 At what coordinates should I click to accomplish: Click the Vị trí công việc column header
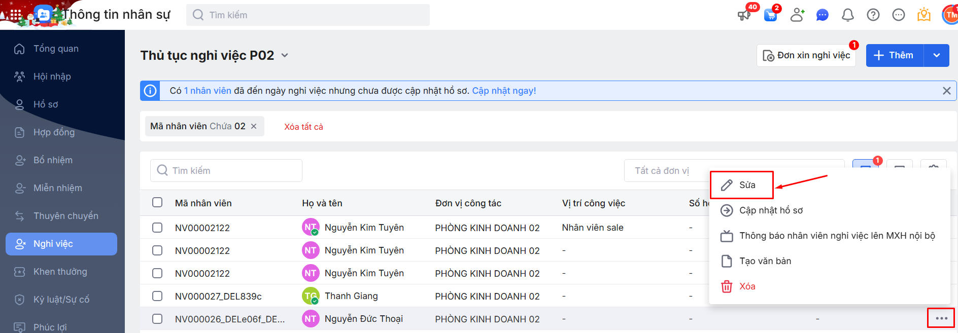pyautogui.click(x=594, y=203)
